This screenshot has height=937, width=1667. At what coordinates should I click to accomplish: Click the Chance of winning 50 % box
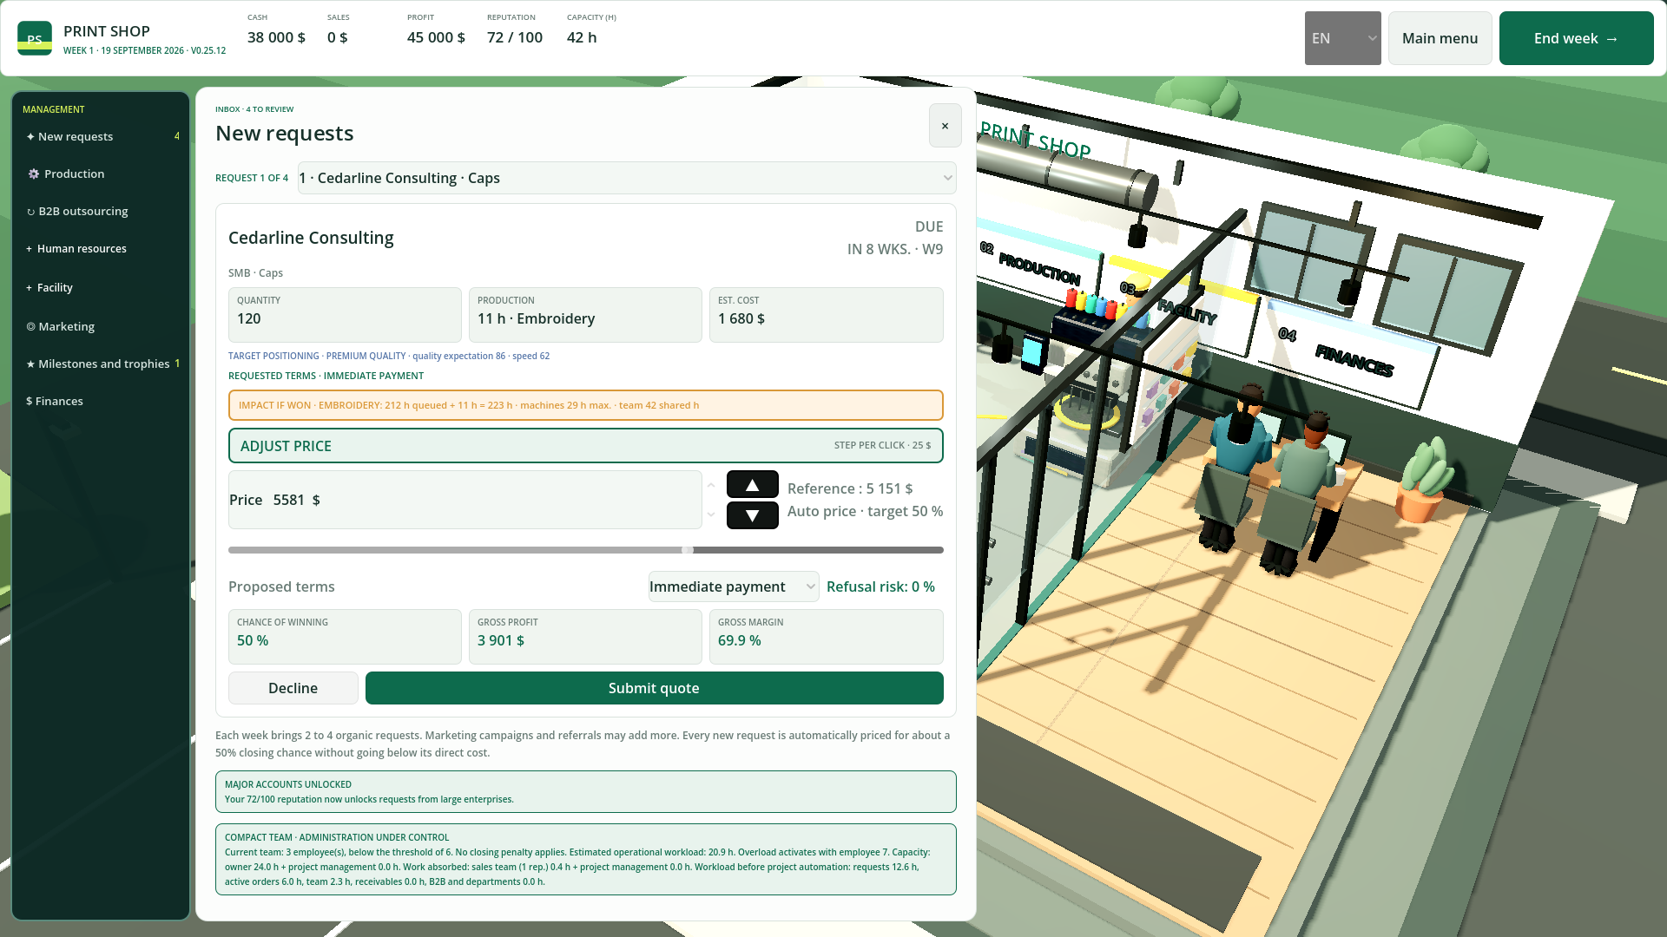[345, 637]
